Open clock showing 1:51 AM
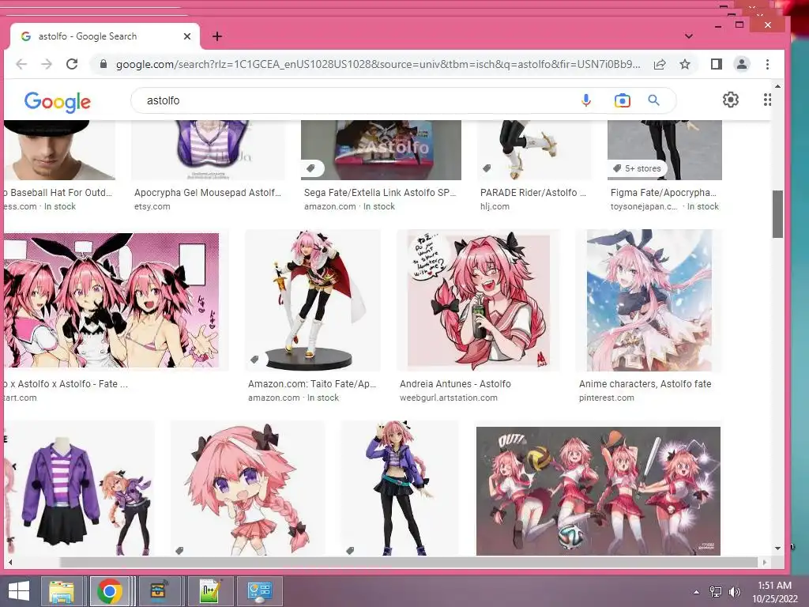This screenshot has width=809, height=607. click(x=774, y=592)
